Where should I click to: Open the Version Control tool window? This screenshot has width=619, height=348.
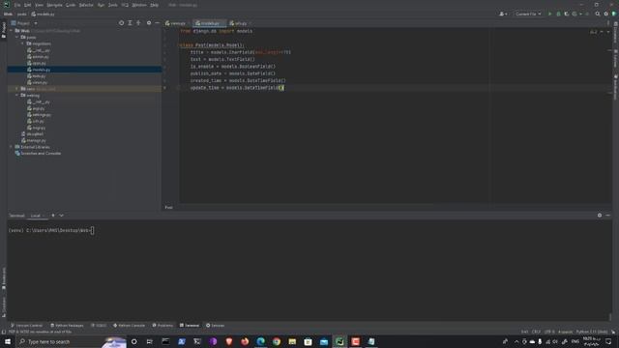click(x=26, y=325)
